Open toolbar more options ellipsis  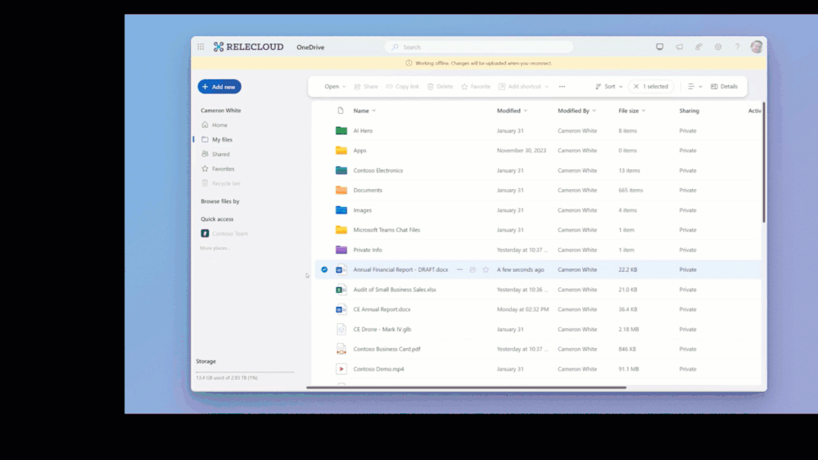(562, 87)
